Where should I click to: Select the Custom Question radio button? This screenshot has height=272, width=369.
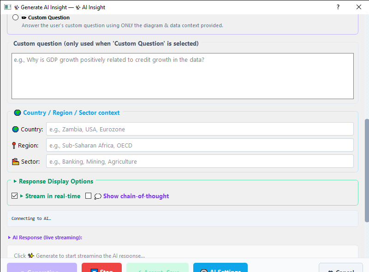coord(16,18)
